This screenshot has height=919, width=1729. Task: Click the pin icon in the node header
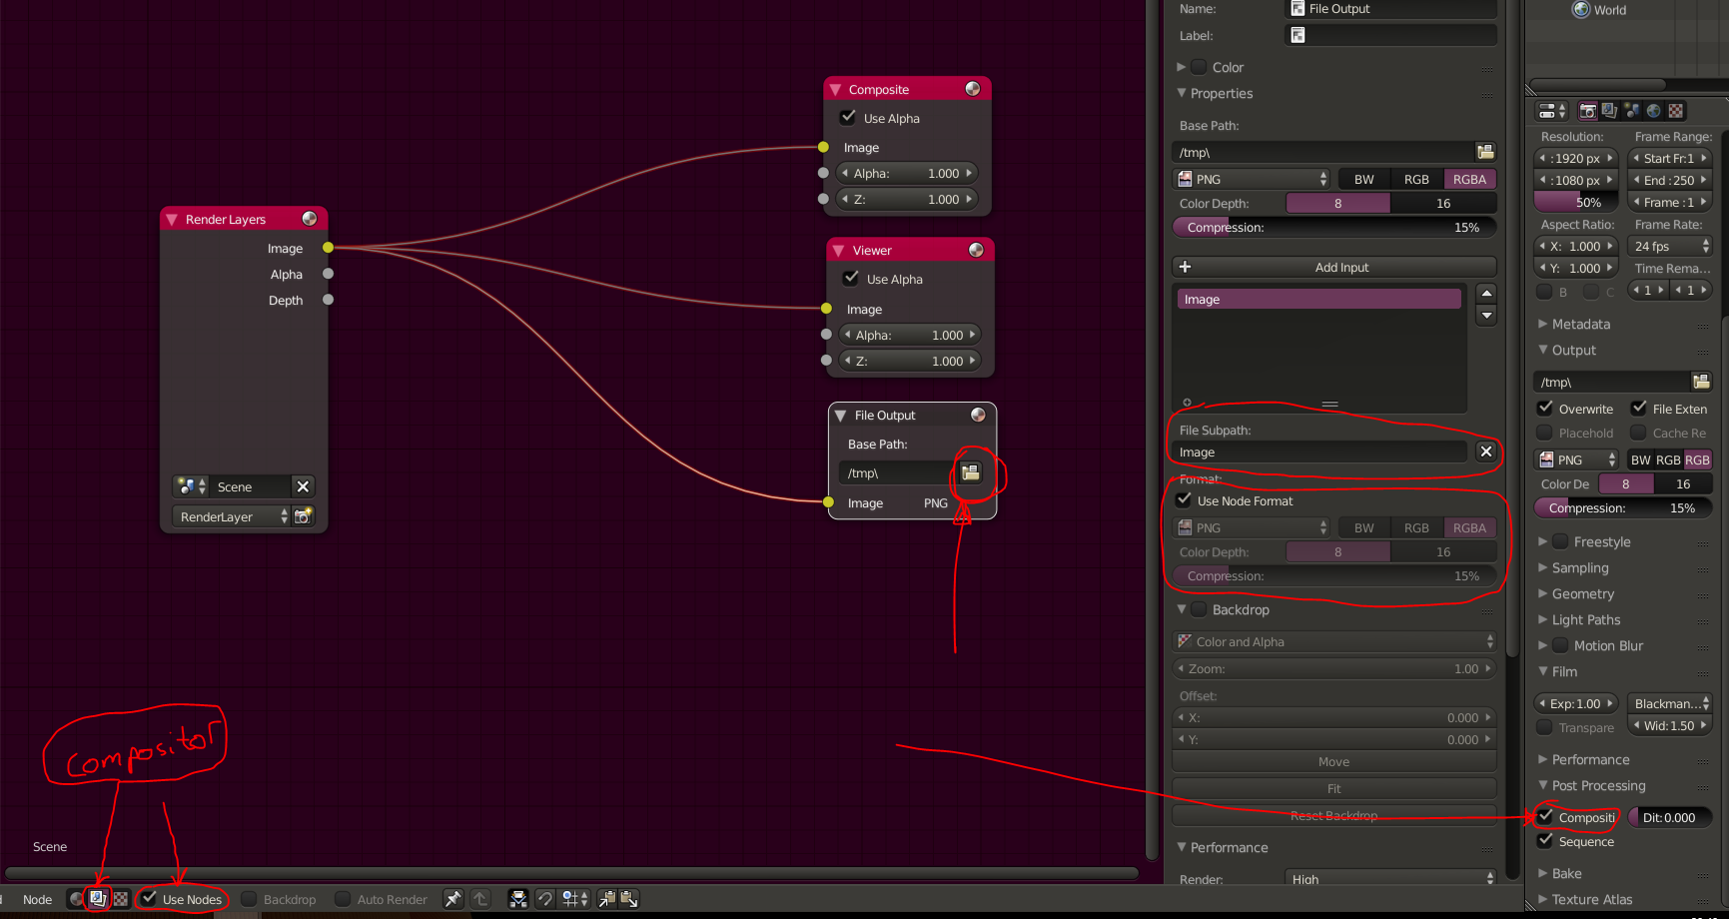point(452,899)
